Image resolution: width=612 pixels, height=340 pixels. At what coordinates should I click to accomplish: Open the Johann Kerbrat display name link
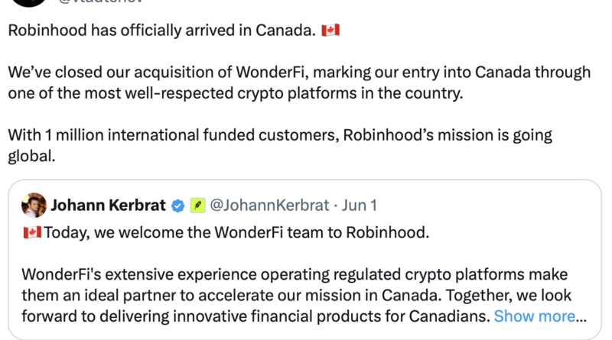coord(108,205)
